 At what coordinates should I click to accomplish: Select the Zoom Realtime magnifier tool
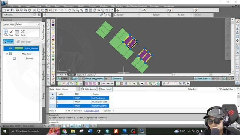click(x=73, y=10)
